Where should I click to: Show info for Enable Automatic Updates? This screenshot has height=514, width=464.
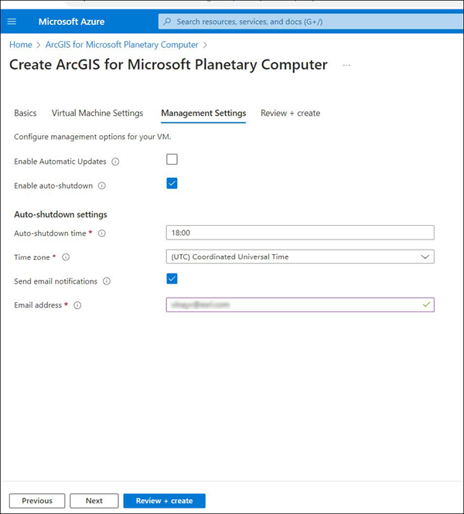click(115, 162)
